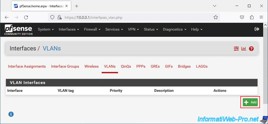Screen dimensions: 268x124
Task: Click the shield tracking protection icon
Action: point(52,17)
